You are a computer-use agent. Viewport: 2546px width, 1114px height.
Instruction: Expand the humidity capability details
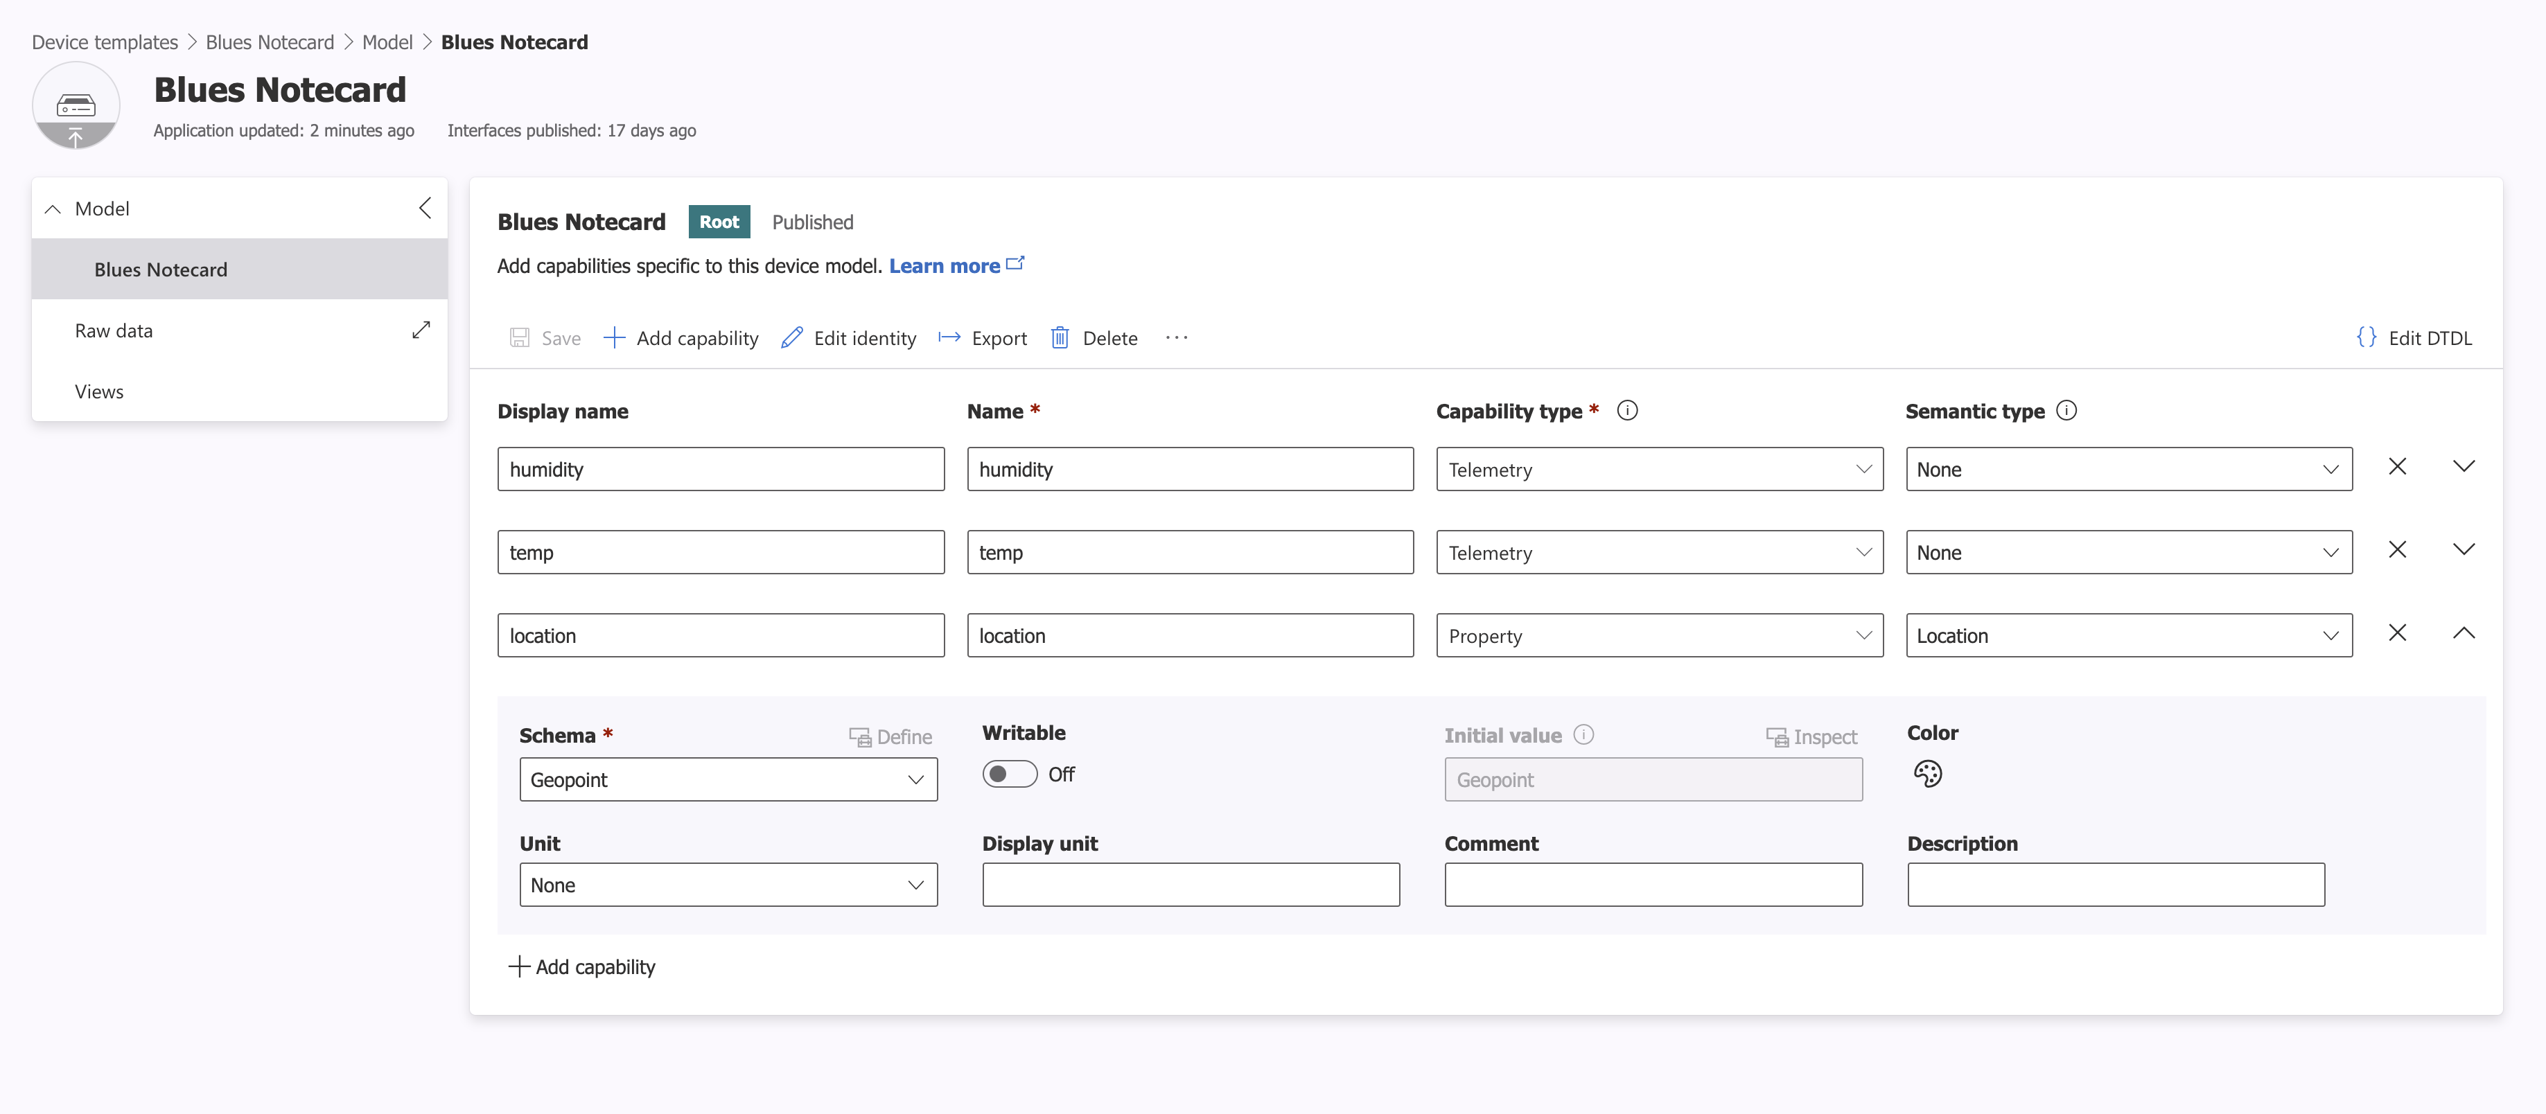(2463, 466)
